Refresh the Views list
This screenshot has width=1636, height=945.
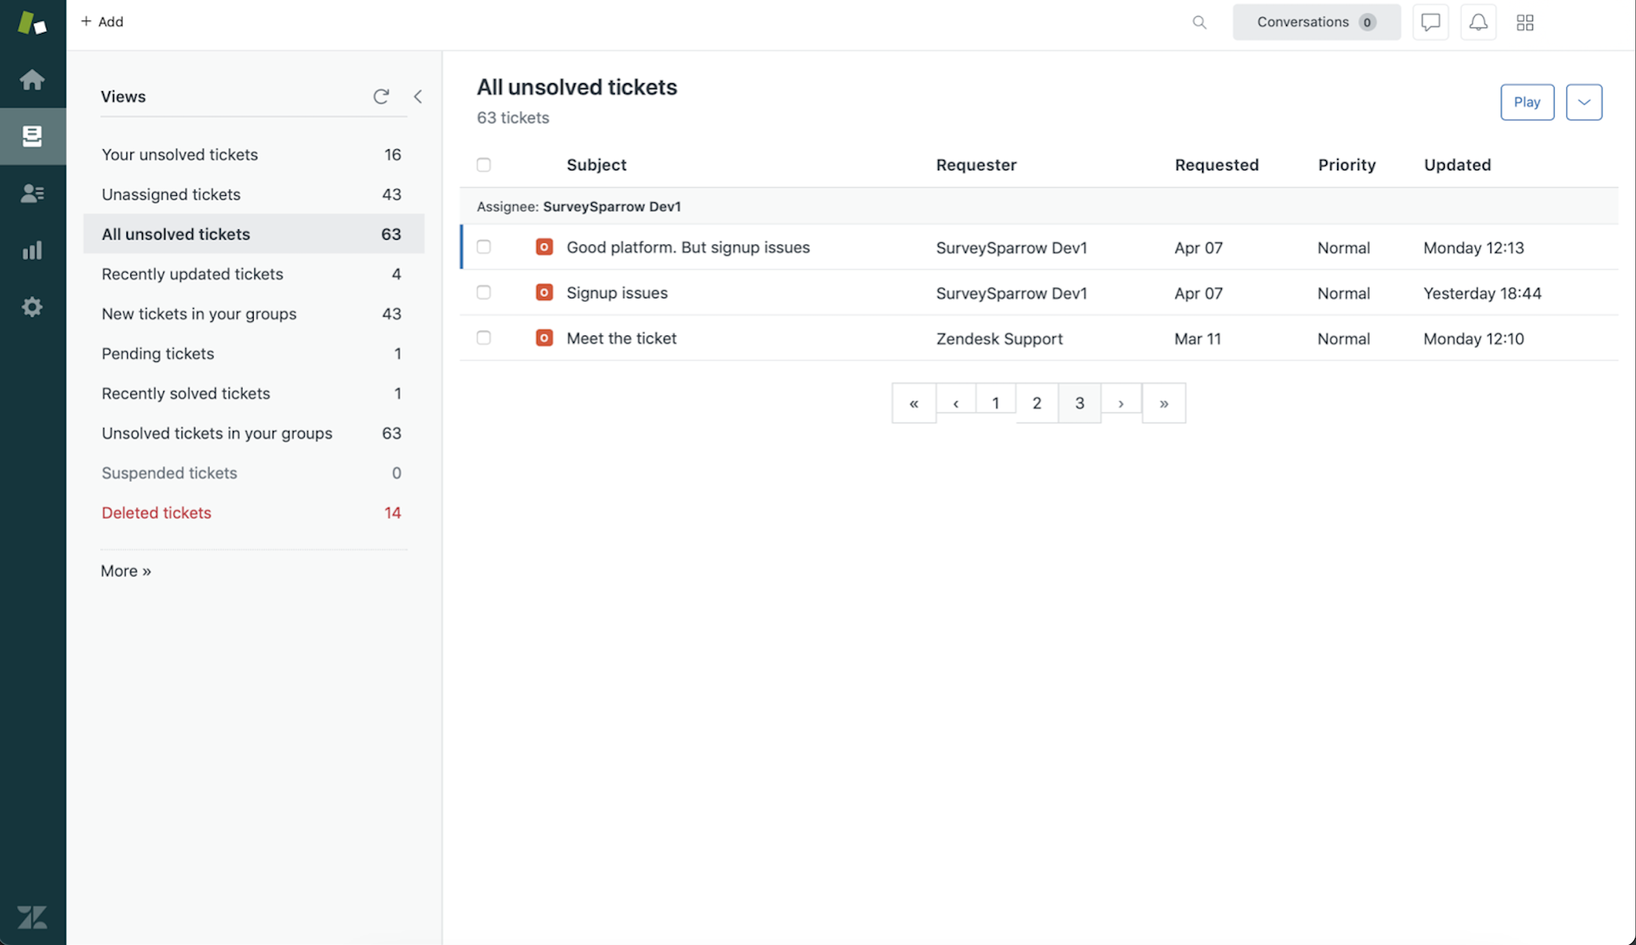(381, 97)
